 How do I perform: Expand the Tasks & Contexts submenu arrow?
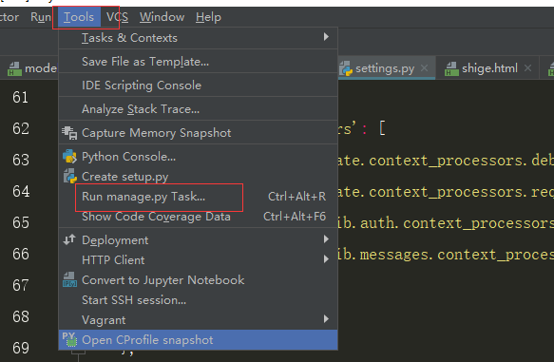pos(326,37)
